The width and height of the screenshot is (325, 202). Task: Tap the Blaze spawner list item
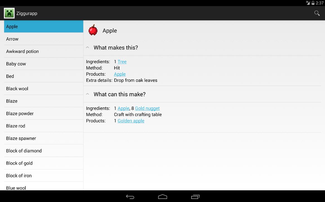(43, 138)
